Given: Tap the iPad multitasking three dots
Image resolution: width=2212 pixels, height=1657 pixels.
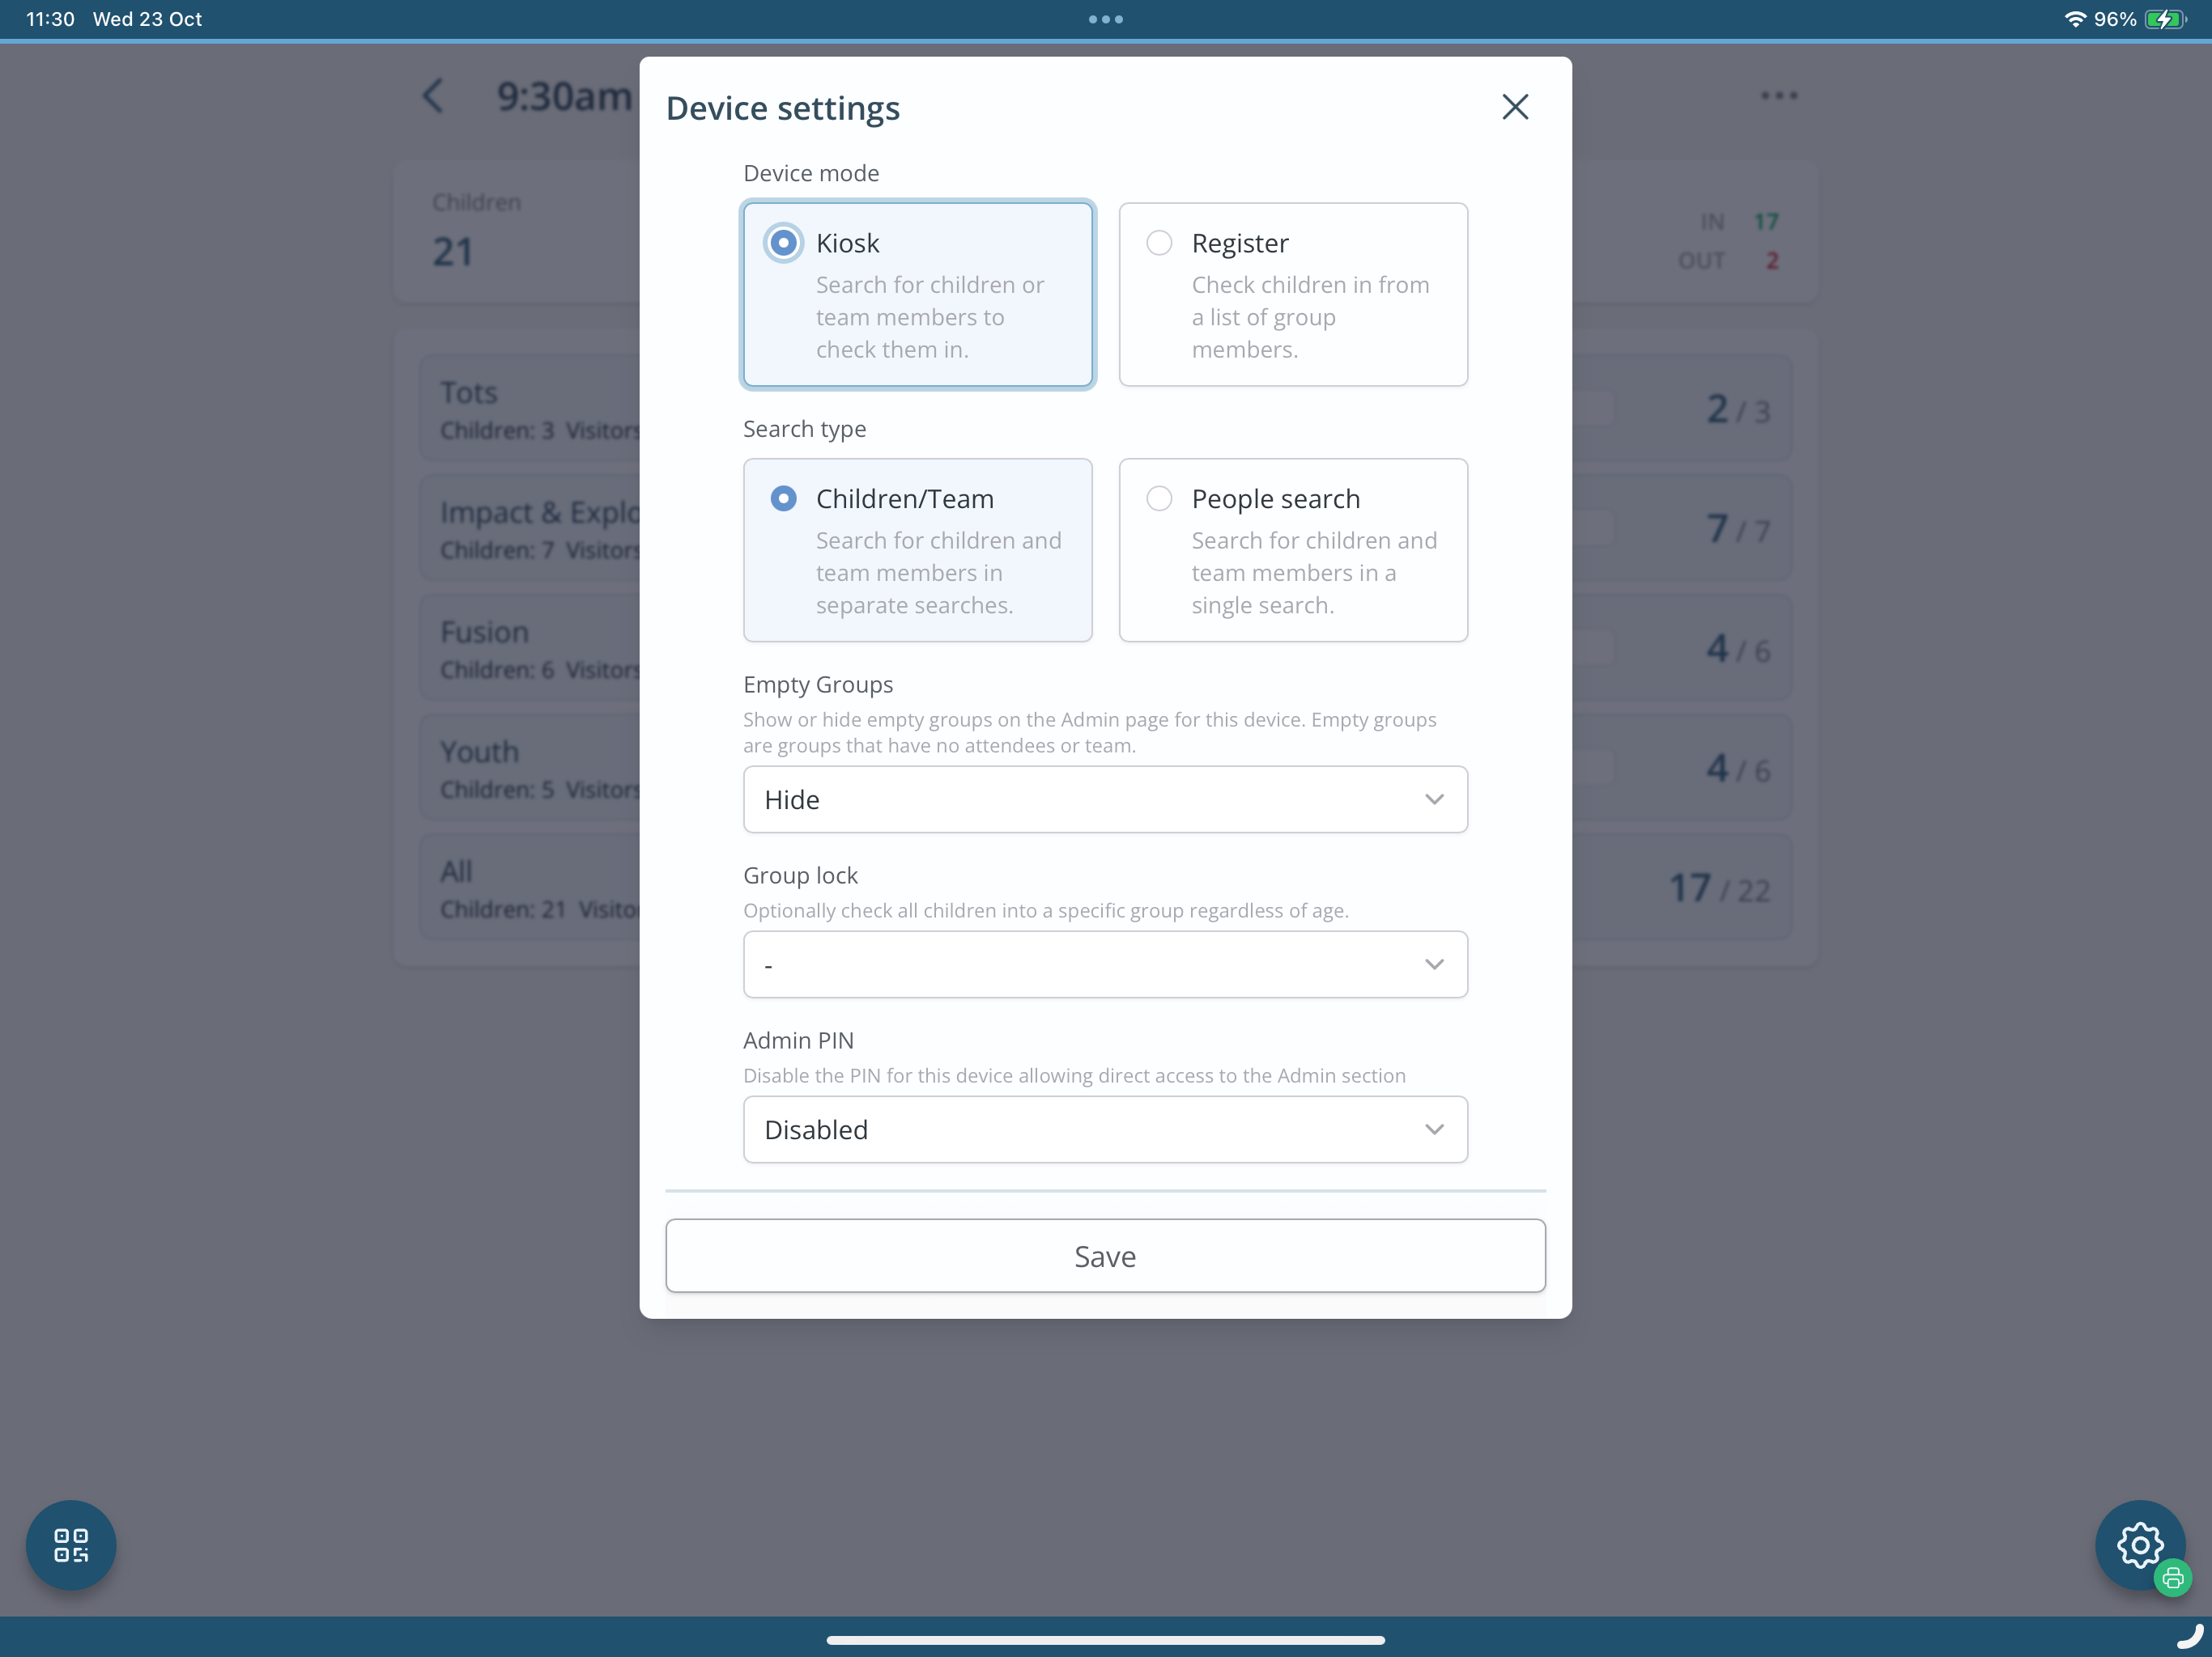Looking at the screenshot, I should [x=1105, y=19].
